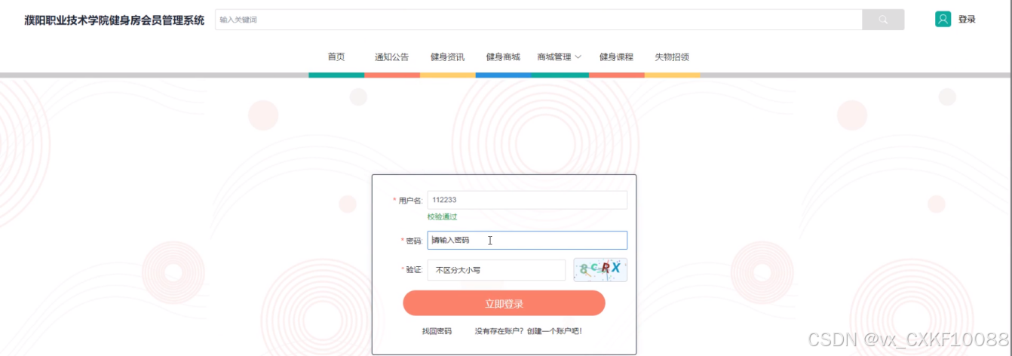Click the 立即登录 button
1012x356 pixels.
504,303
